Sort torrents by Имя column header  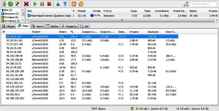(49, 11)
